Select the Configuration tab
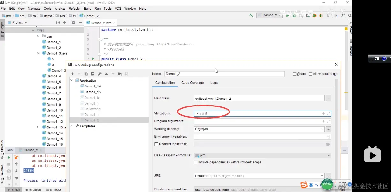391x192 pixels. [x=165, y=83]
